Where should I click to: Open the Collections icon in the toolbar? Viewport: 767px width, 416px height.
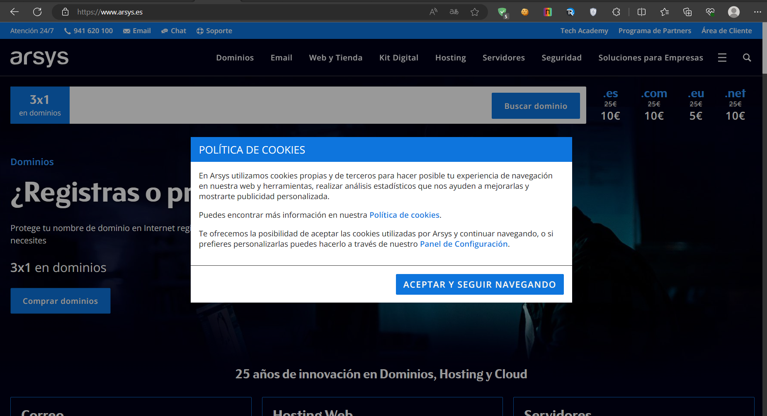[x=688, y=12]
